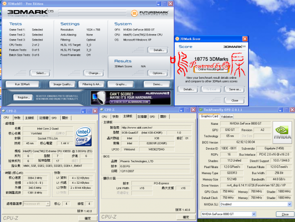Click the Run 3DMark button
The image size is (295, 222).
click(x=23, y=84)
